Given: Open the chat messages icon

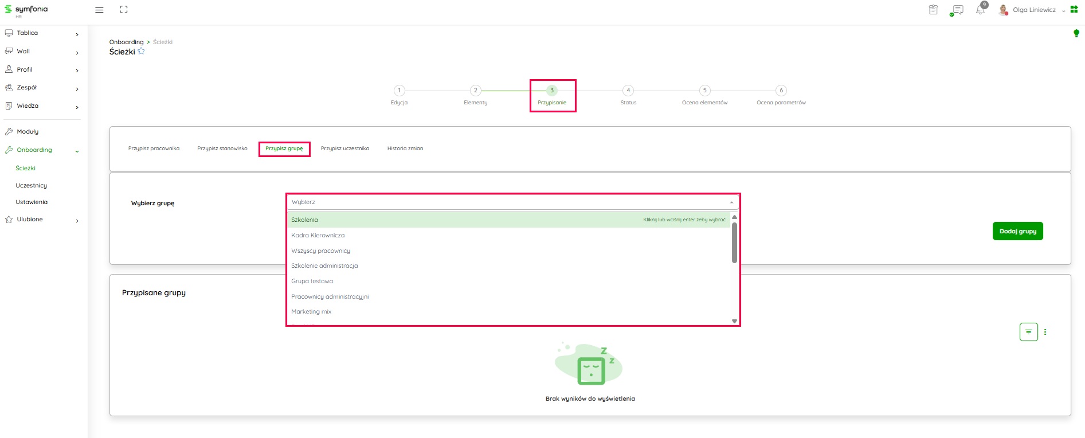Looking at the screenshot, I should (x=957, y=10).
